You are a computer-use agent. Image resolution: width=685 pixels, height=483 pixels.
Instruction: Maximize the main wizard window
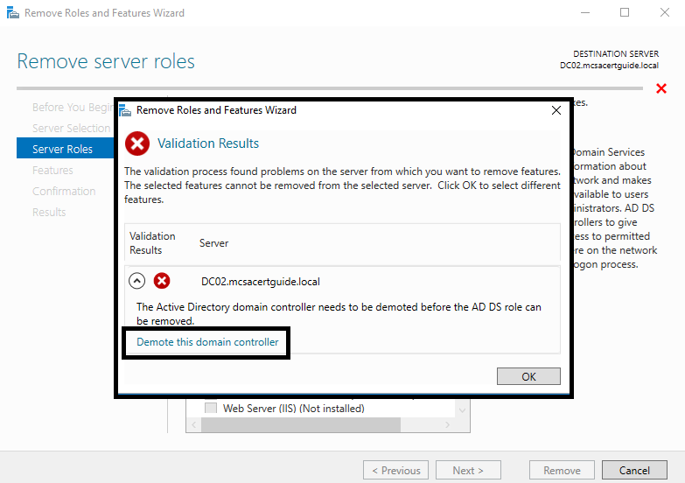625,12
